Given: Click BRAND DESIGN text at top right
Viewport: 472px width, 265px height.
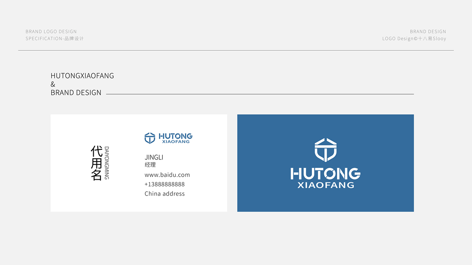Looking at the screenshot, I should pos(428,31).
